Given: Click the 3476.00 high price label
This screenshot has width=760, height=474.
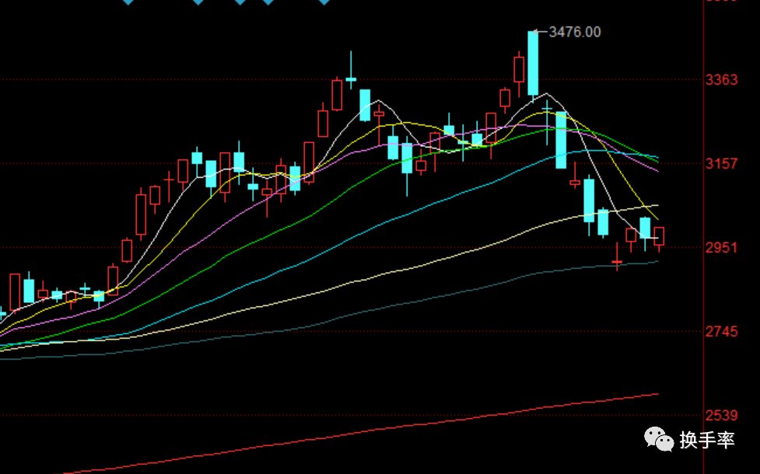Looking at the screenshot, I should coord(575,32).
